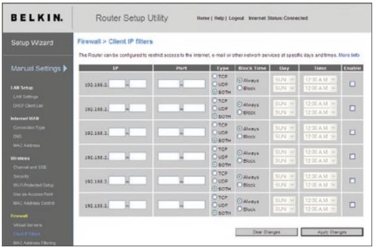Image resolution: width=374 pixels, height=247 pixels.
Task: Select TCP type in first filter row
Action: tap(215, 76)
